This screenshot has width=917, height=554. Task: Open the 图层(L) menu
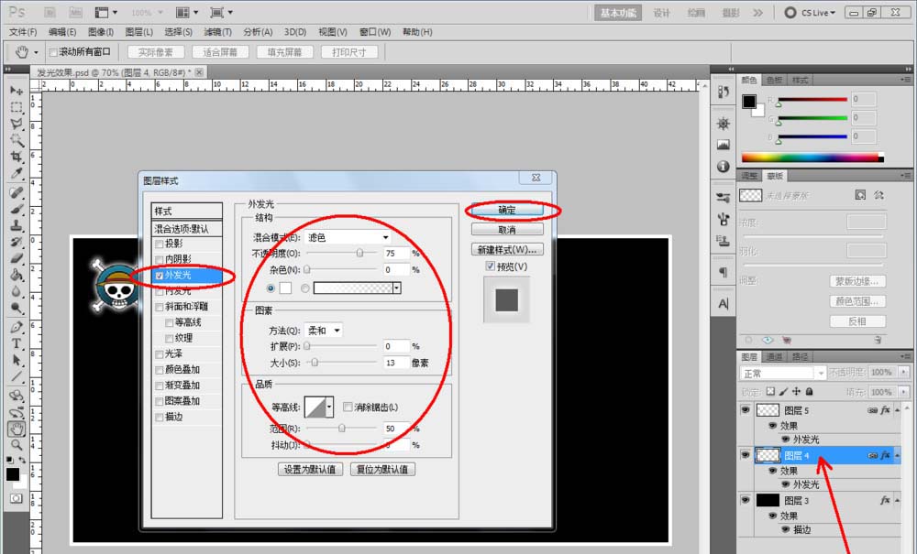pos(139,32)
